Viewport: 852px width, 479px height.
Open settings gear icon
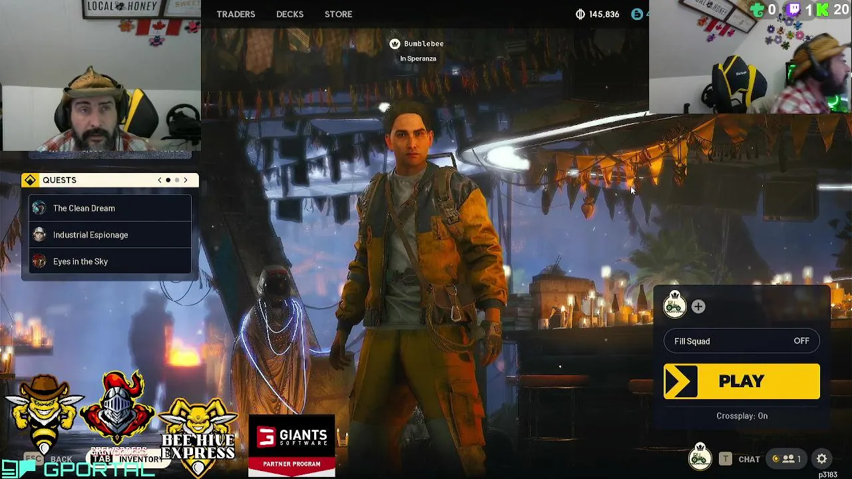(822, 459)
